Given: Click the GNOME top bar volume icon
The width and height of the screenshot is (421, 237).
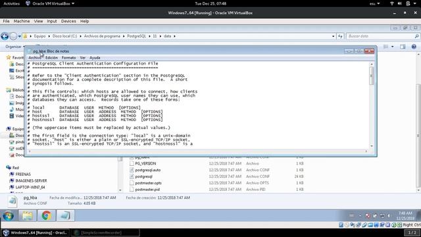Looking at the screenshot, I should pos(399,3).
